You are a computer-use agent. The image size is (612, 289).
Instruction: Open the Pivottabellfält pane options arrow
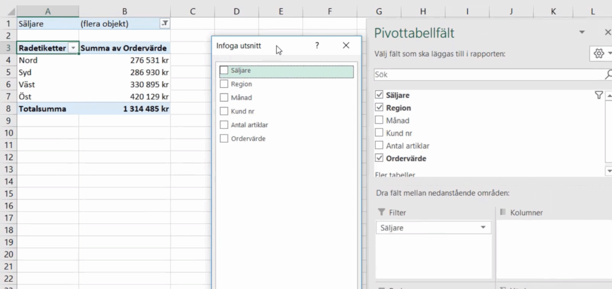coord(582,32)
